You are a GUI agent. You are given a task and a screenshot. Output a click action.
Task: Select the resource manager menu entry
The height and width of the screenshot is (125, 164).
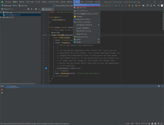click(87, 11)
